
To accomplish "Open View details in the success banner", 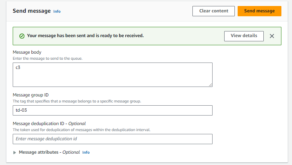I will [x=244, y=36].
